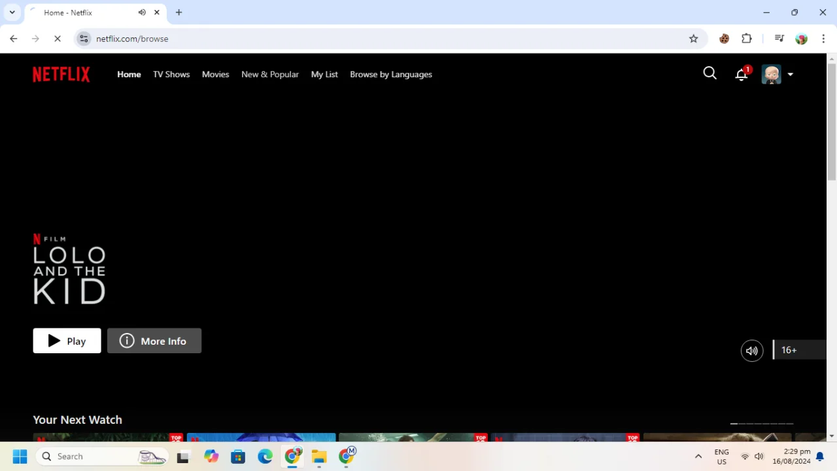Mute the trailer audio
Image resolution: width=837 pixels, height=471 pixels.
coord(752,351)
